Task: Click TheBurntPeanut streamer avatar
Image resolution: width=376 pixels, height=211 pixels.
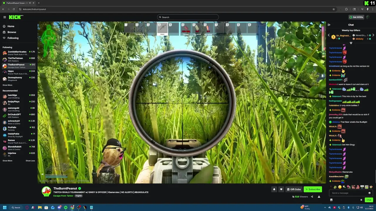Action: click(46, 191)
